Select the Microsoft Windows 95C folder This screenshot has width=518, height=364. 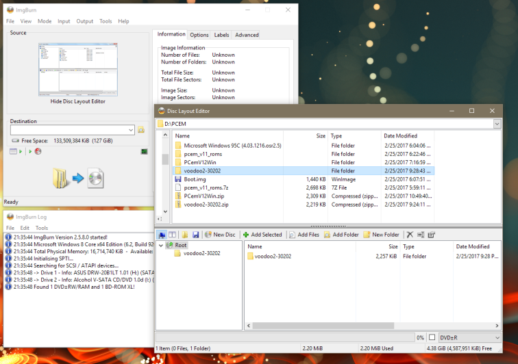(304, 146)
